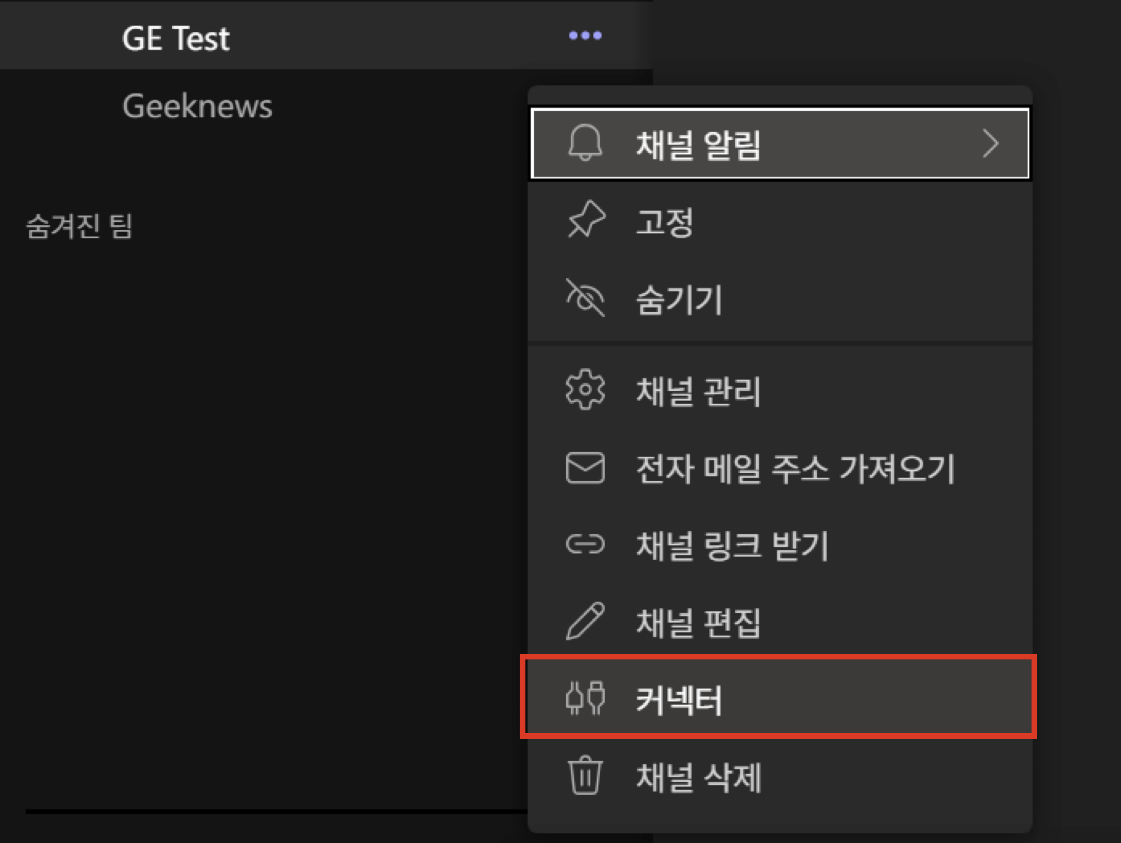Click the crossed-eye hide icon

coord(585,297)
